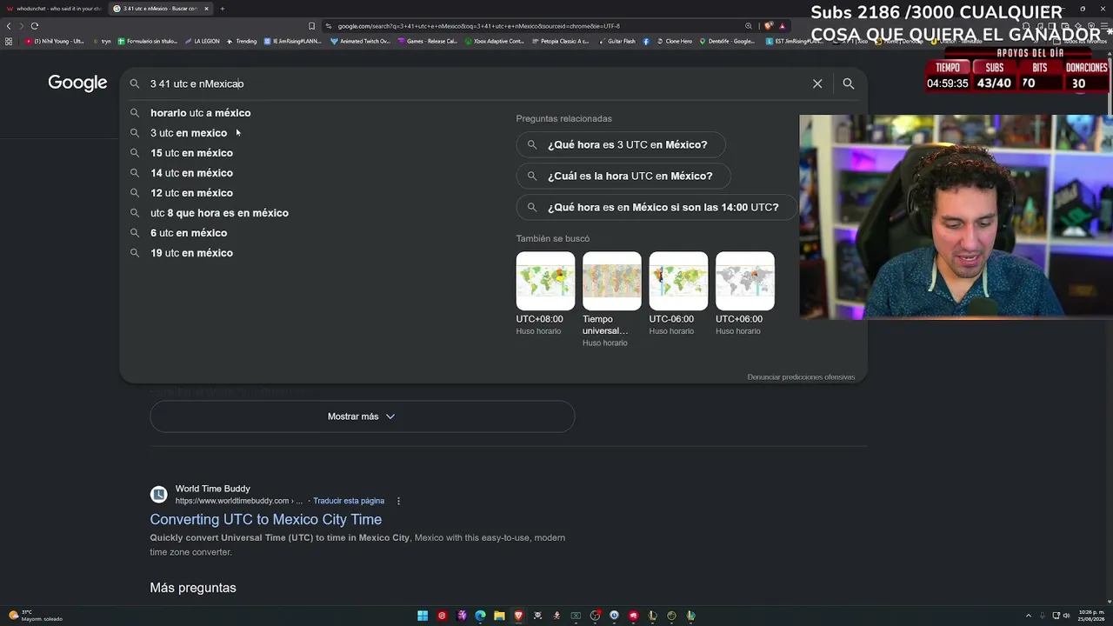The height and width of the screenshot is (626, 1113).
Task: Click '¿Qué hora es en México si son las 14:00 UTC?'
Action: coord(656,207)
